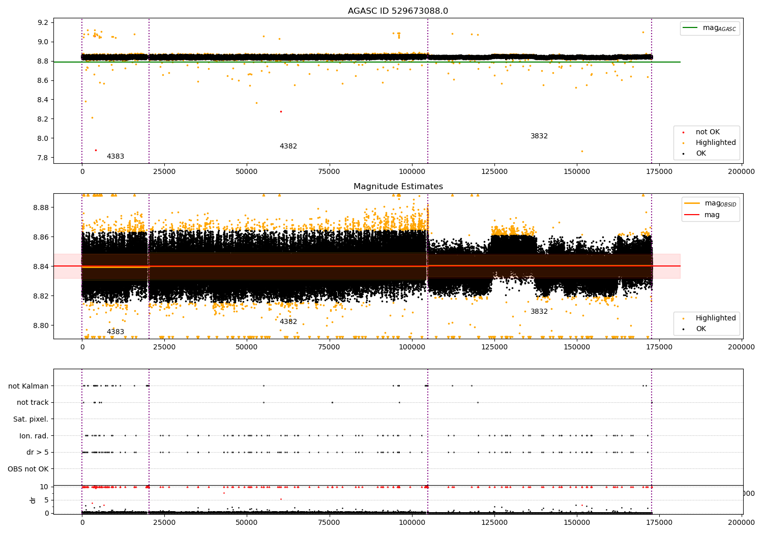Click the 9.2 tick on top y-axis
763x534 pixels.
43,23
